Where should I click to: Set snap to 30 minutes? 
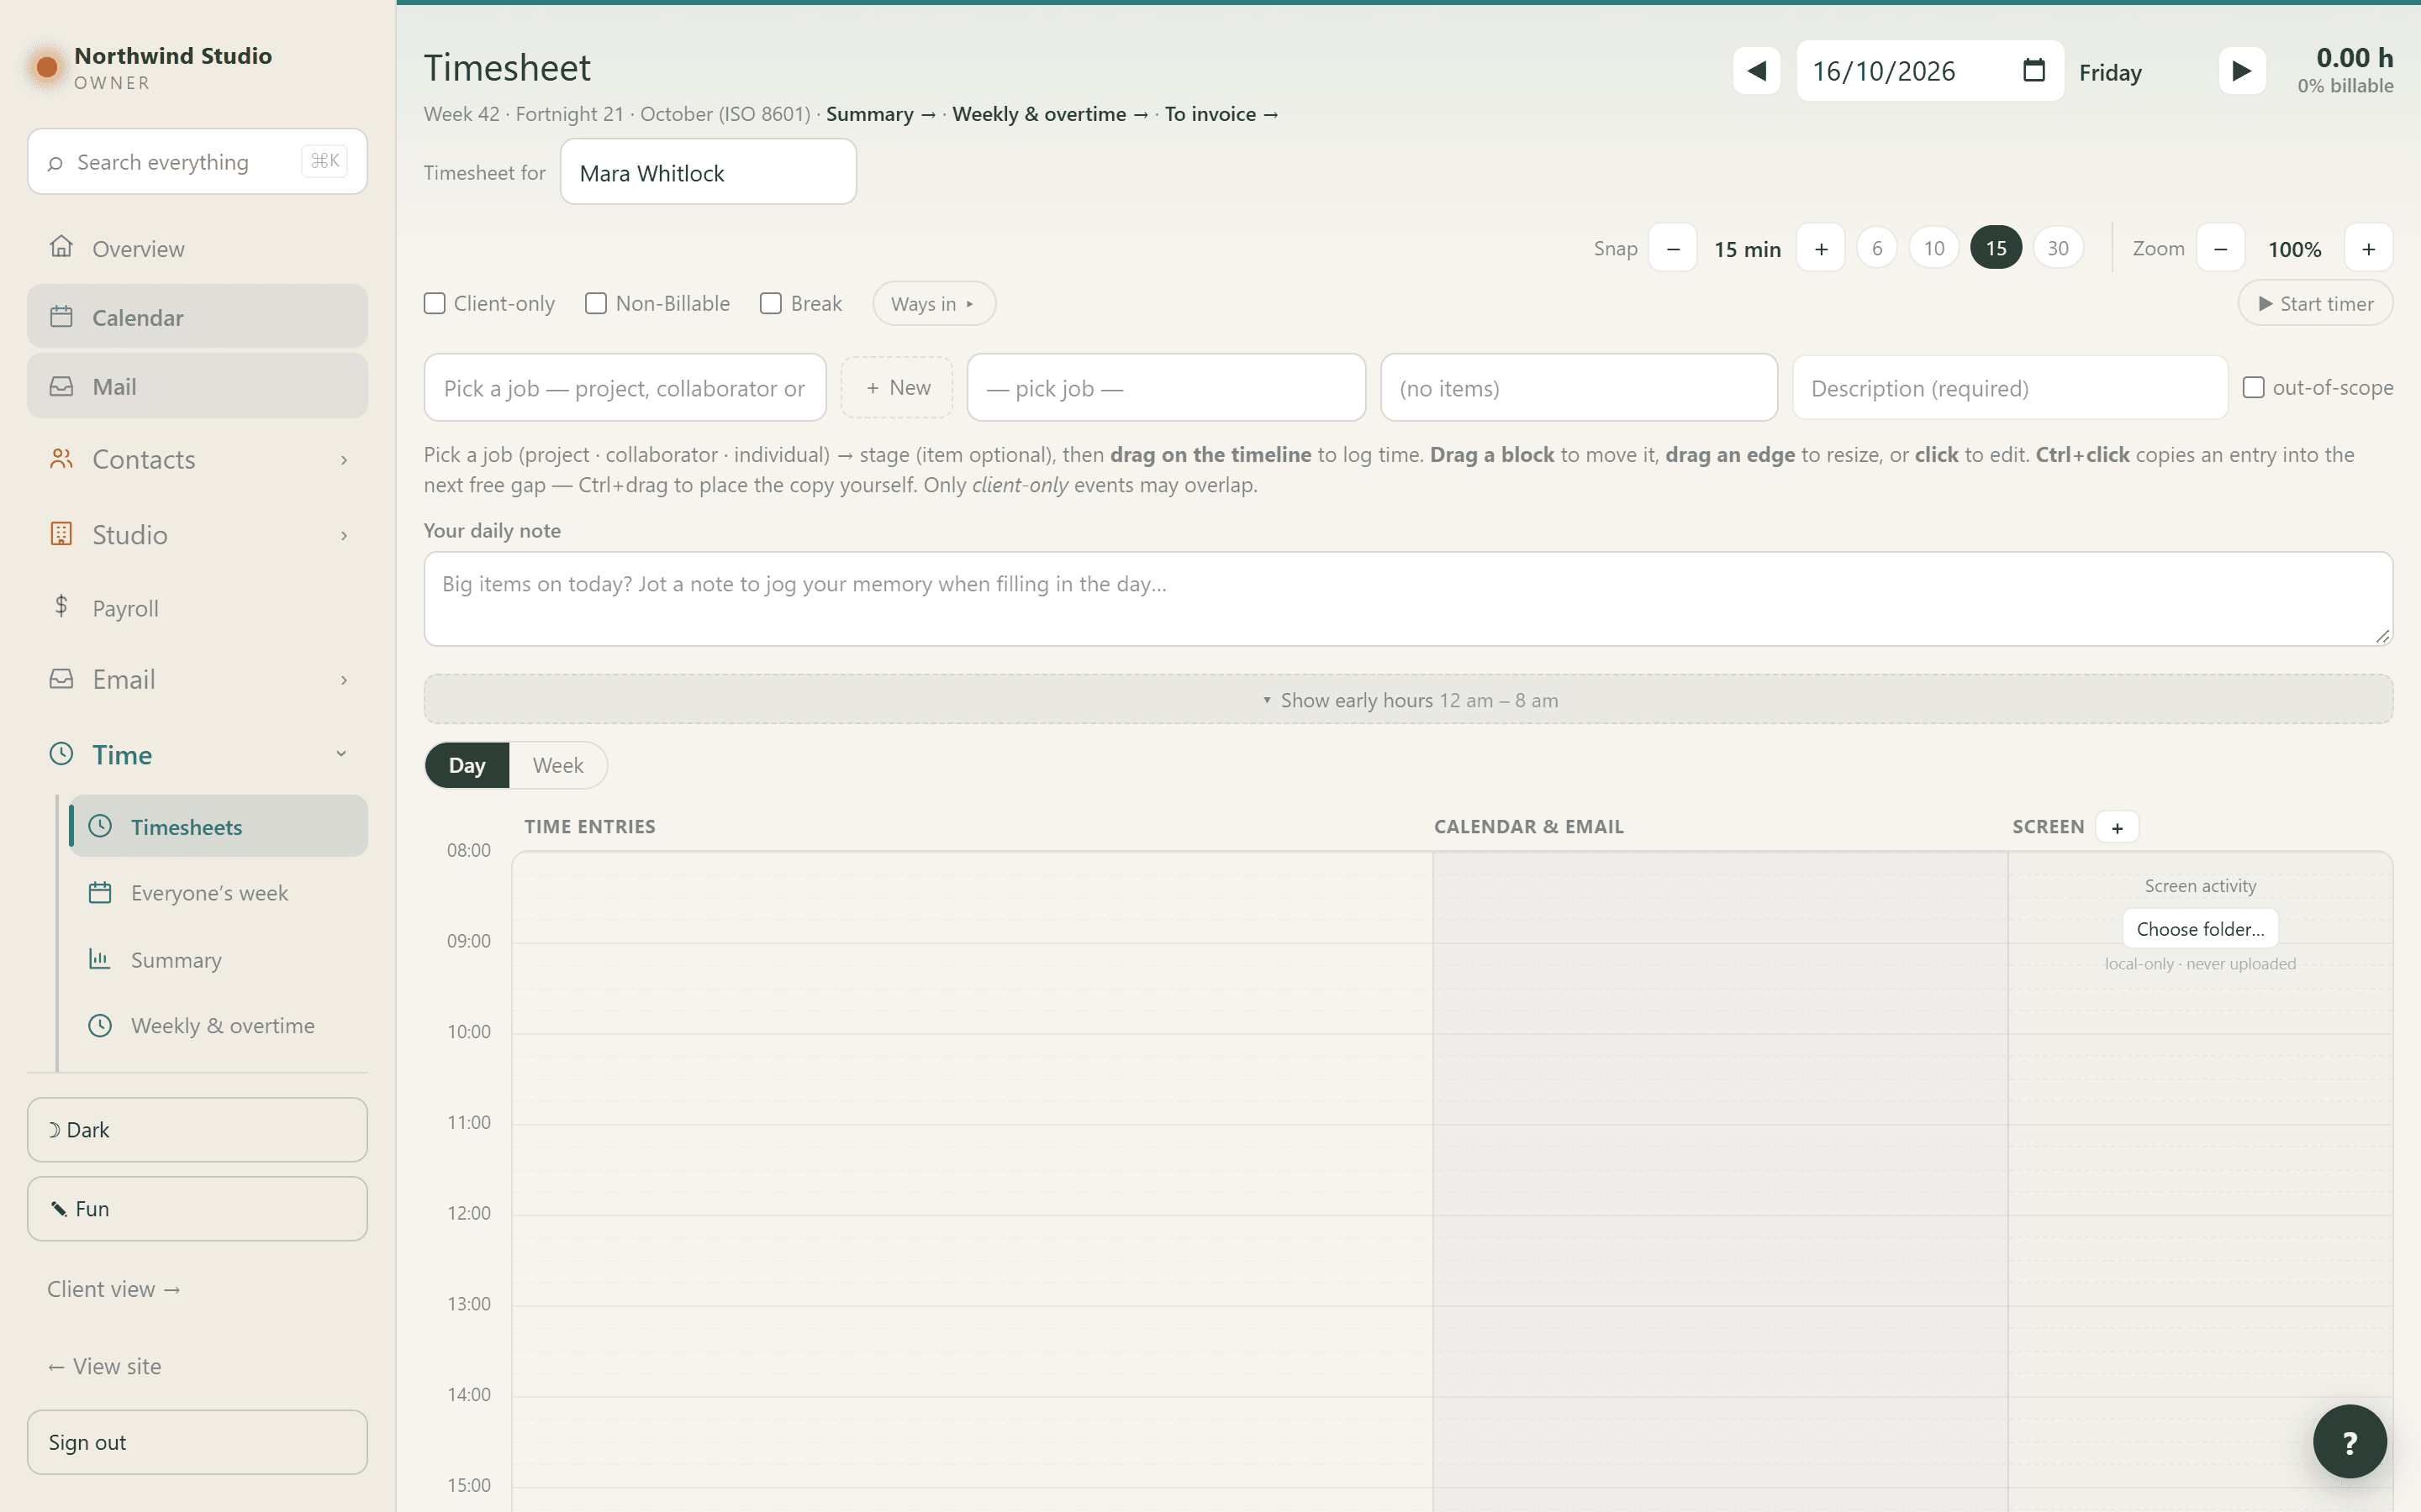2058,248
